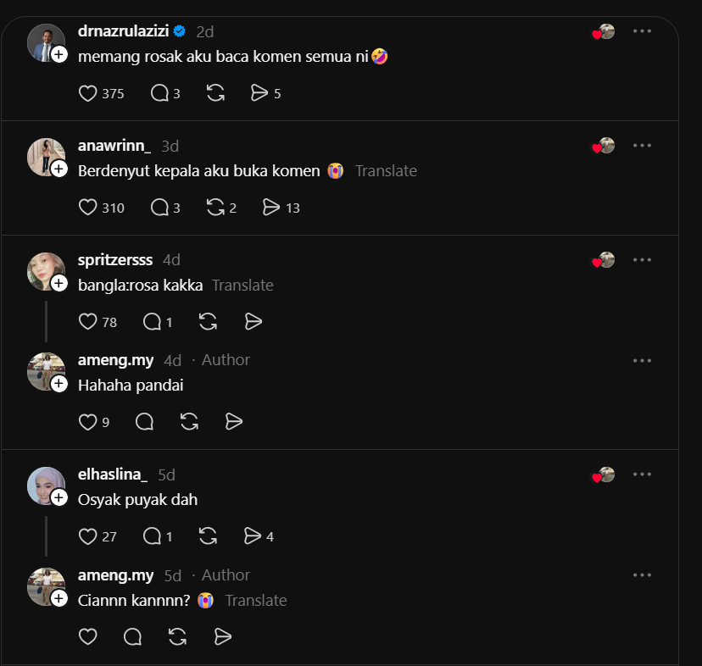Repost anawrinn_'s comment
The width and height of the screenshot is (702, 666).
[215, 208]
